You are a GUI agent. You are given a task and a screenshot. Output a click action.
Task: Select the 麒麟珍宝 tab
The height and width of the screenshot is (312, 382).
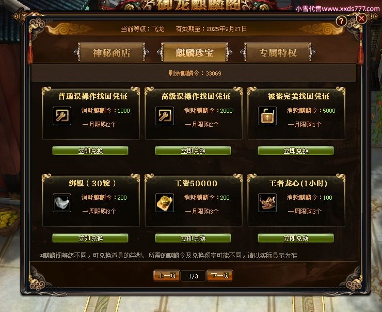195,52
